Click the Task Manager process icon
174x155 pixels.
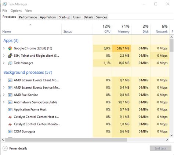coord(10,63)
